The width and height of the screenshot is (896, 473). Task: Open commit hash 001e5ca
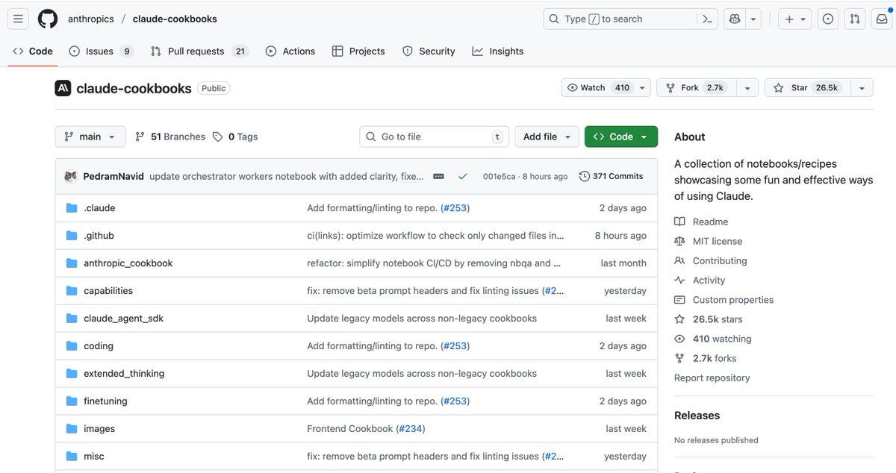pos(499,176)
